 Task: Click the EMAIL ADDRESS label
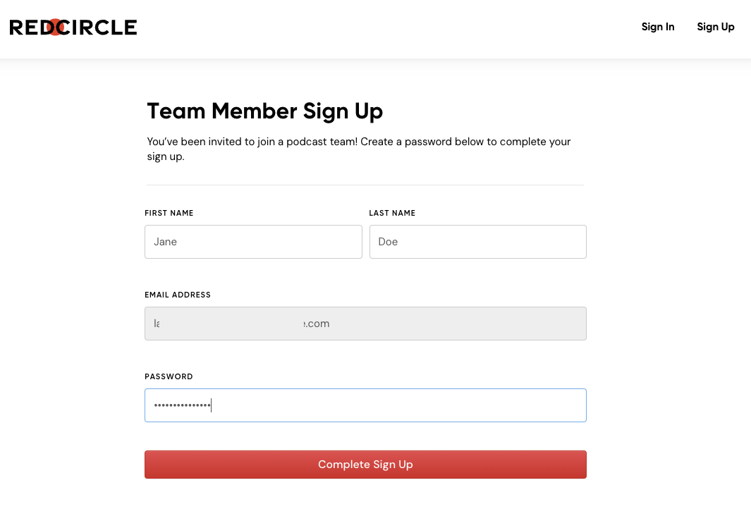click(x=178, y=295)
